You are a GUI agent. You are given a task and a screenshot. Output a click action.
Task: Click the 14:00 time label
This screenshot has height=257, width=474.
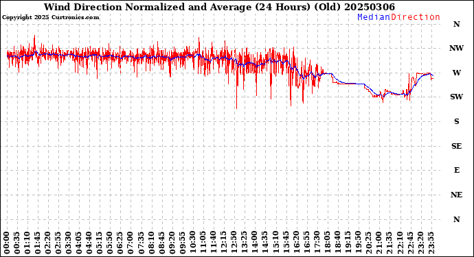[254, 243]
